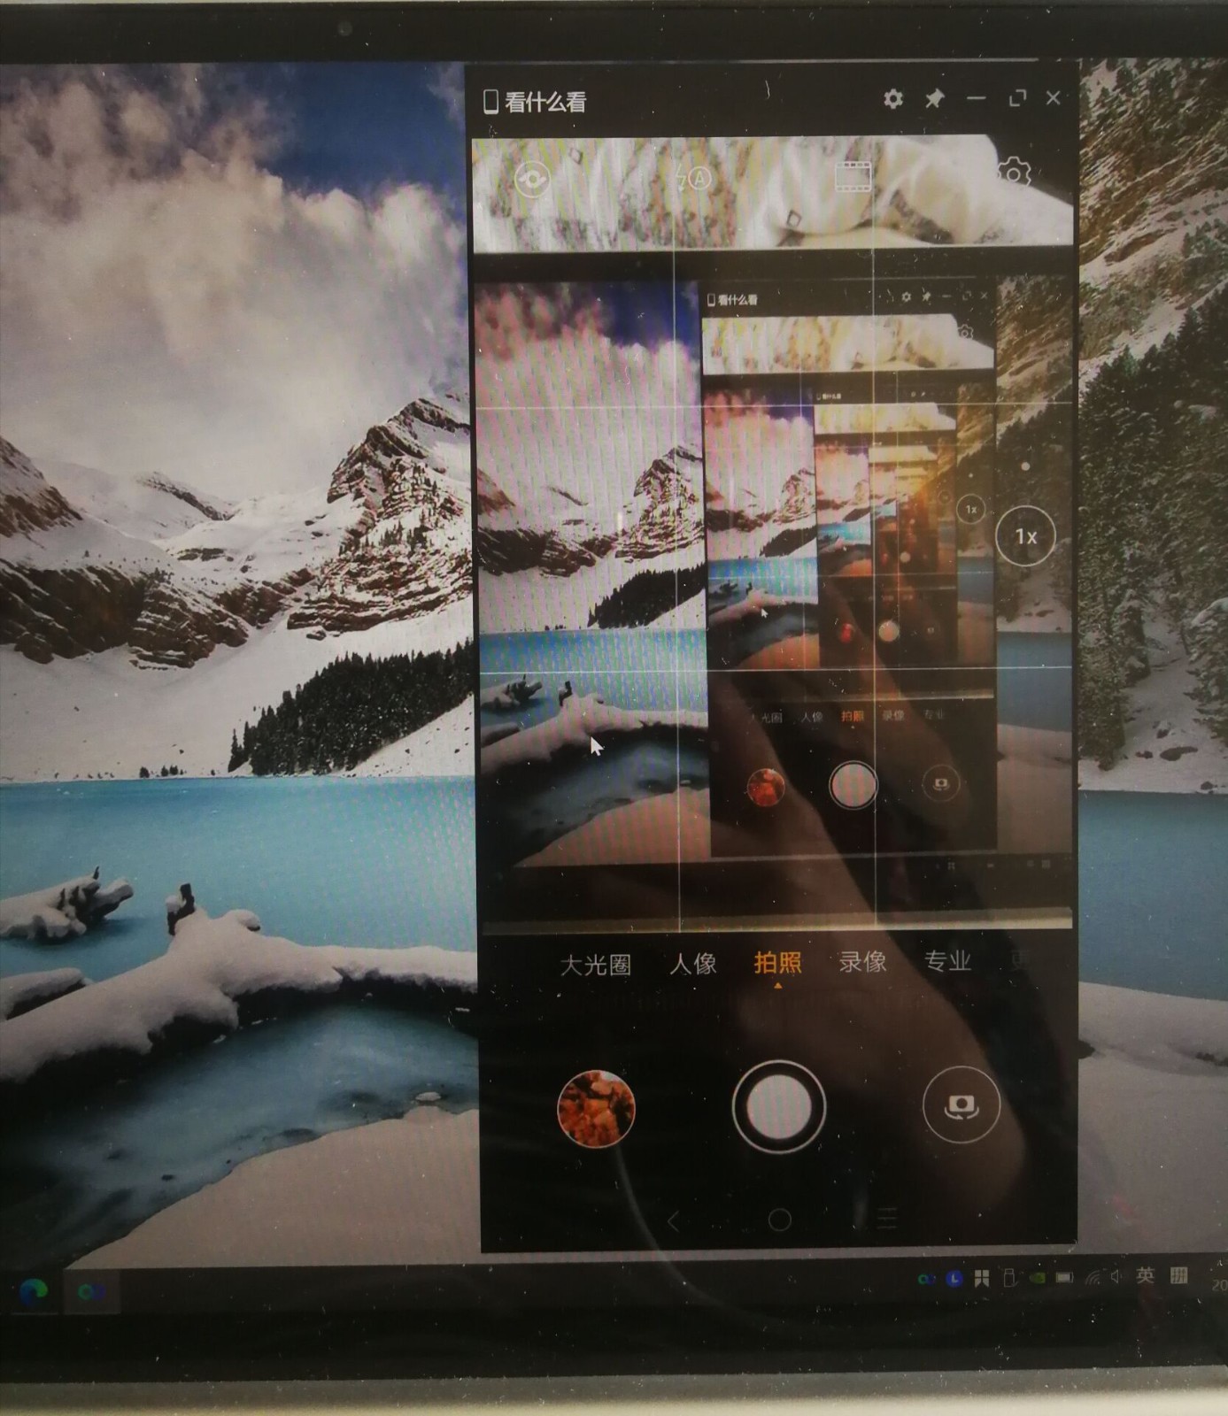Image resolution: width=1228 pixels, height=1416 pixels.
Task: Click the USB safely remove tray icon
Action: (1008, 1279)
